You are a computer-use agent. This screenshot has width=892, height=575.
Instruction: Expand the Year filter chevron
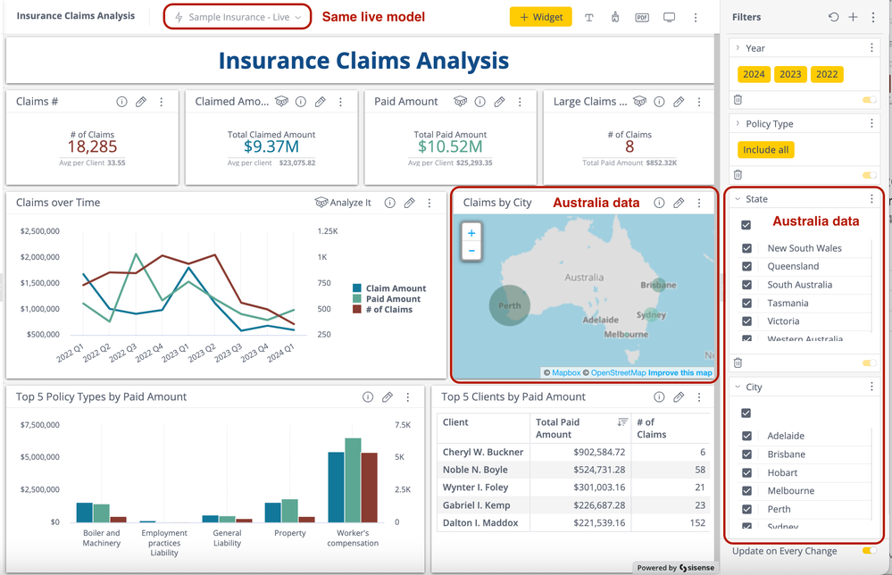pyautogui.click(x=738, y=48)
